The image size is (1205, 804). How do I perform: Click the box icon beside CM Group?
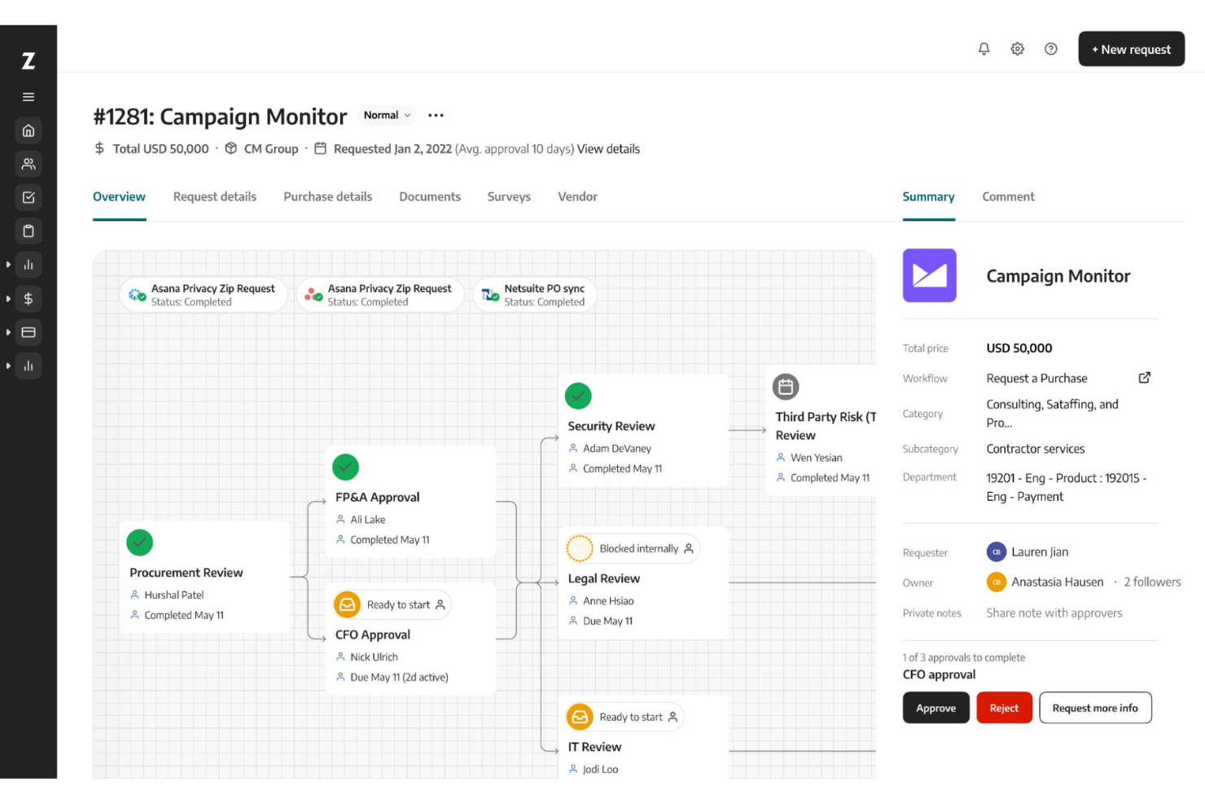coord(231,148)
